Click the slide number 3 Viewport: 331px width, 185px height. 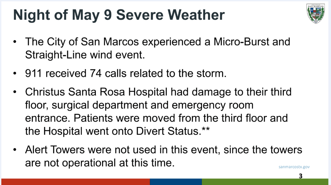tap(301, 176)
